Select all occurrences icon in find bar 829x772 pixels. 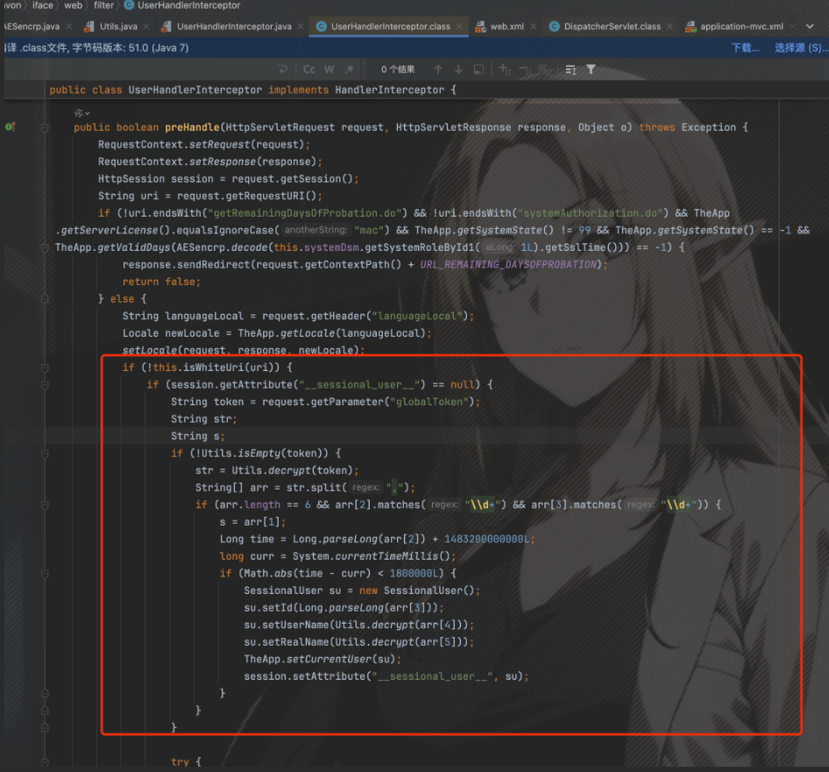click(x=545, y=69)
